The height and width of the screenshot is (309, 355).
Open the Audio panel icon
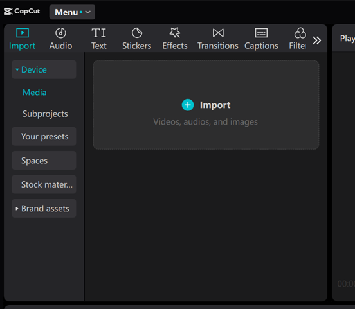pos(60,33)
